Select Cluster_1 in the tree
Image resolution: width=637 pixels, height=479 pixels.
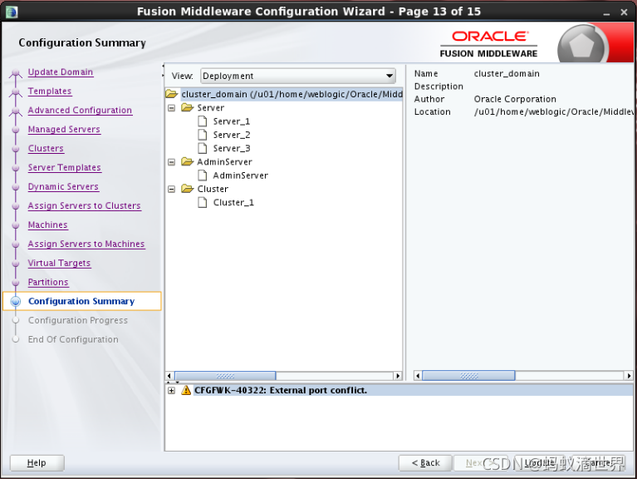(x=233, y=202)
